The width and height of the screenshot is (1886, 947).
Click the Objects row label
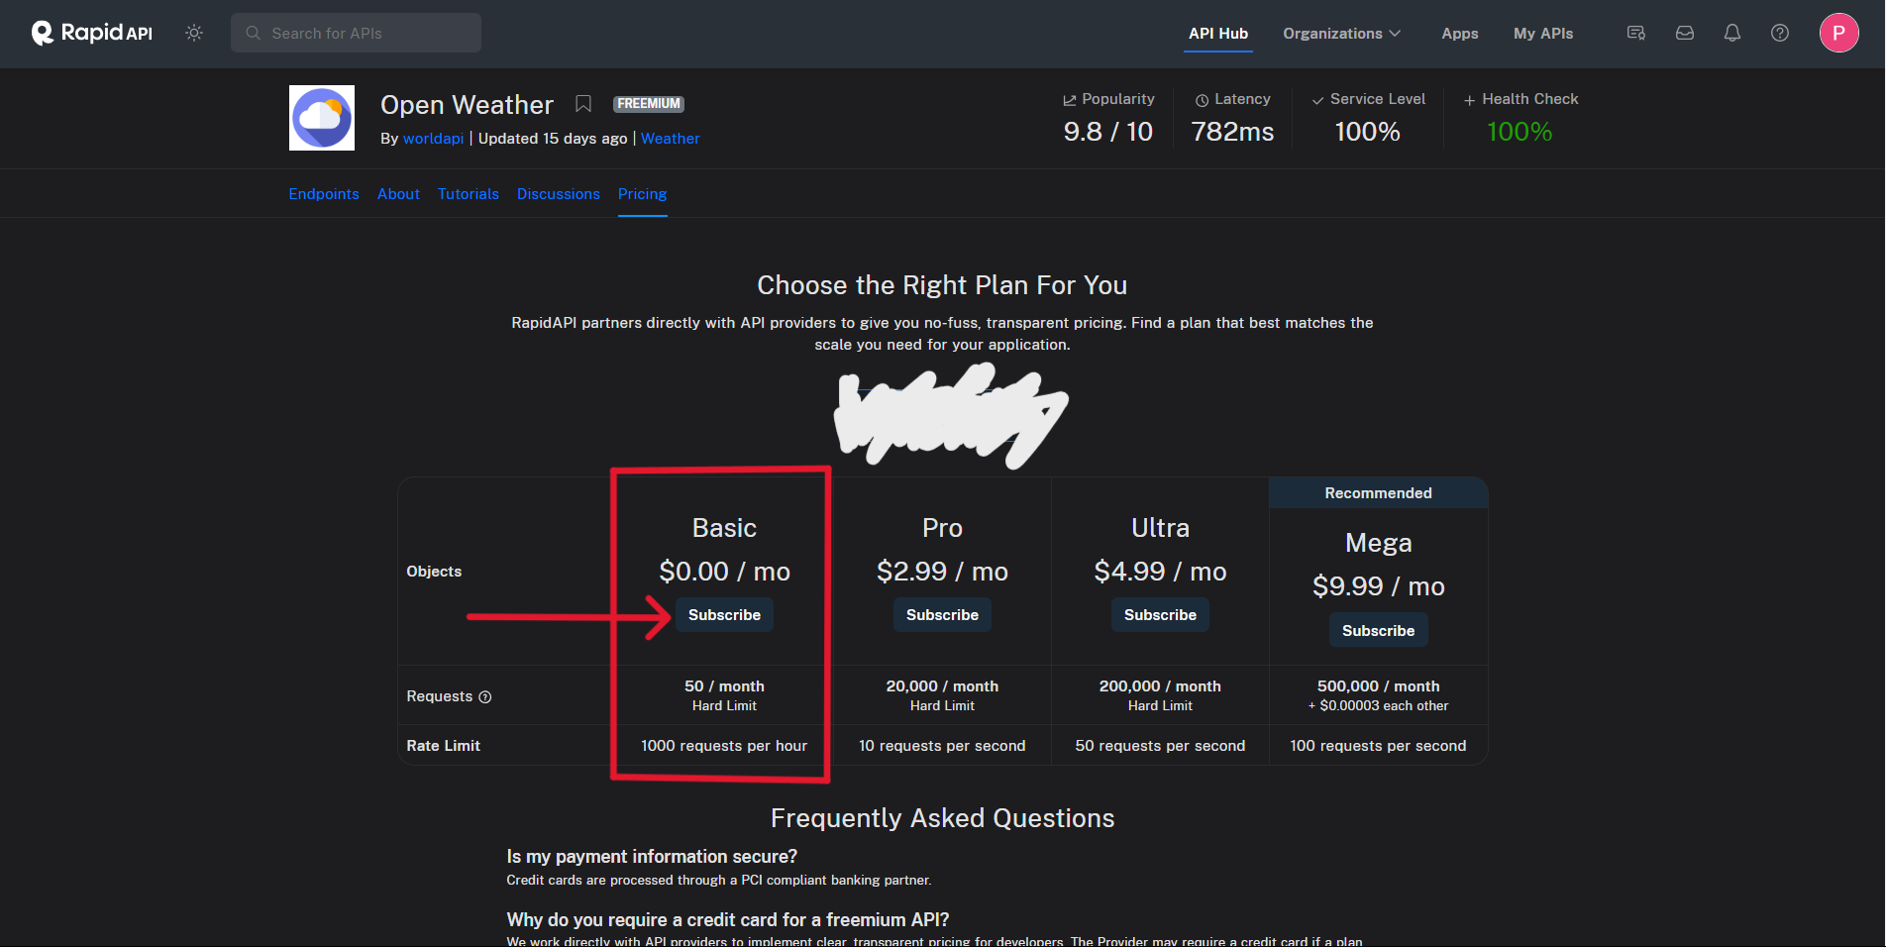pos(434,572)
